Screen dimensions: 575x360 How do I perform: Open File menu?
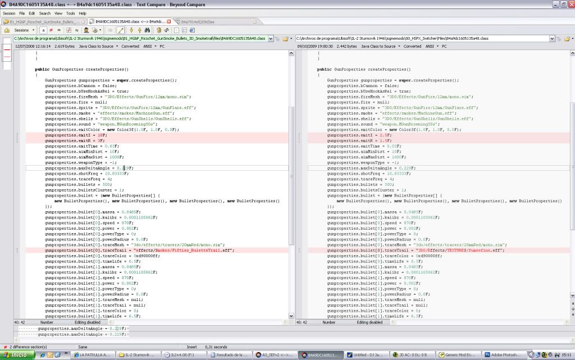pos(22,13)
